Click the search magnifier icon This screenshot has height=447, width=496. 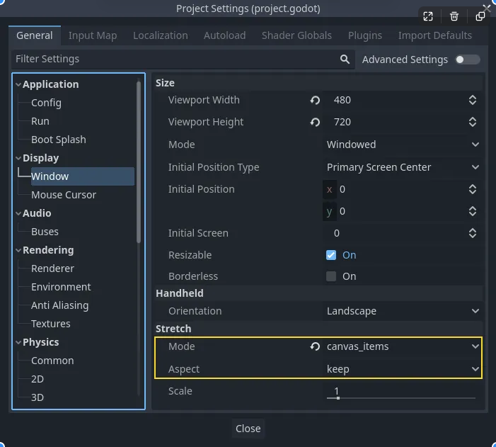pyautogui.click(x=345, y=60)
